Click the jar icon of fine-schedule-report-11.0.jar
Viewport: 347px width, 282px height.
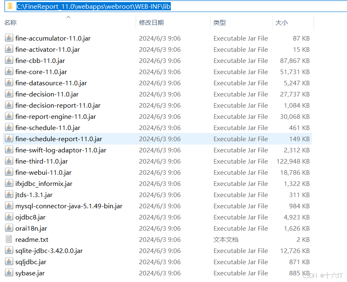(x=9, y=138)
